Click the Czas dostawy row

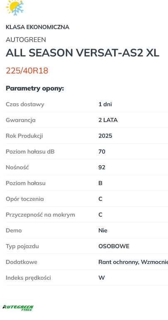coord(87,104)
